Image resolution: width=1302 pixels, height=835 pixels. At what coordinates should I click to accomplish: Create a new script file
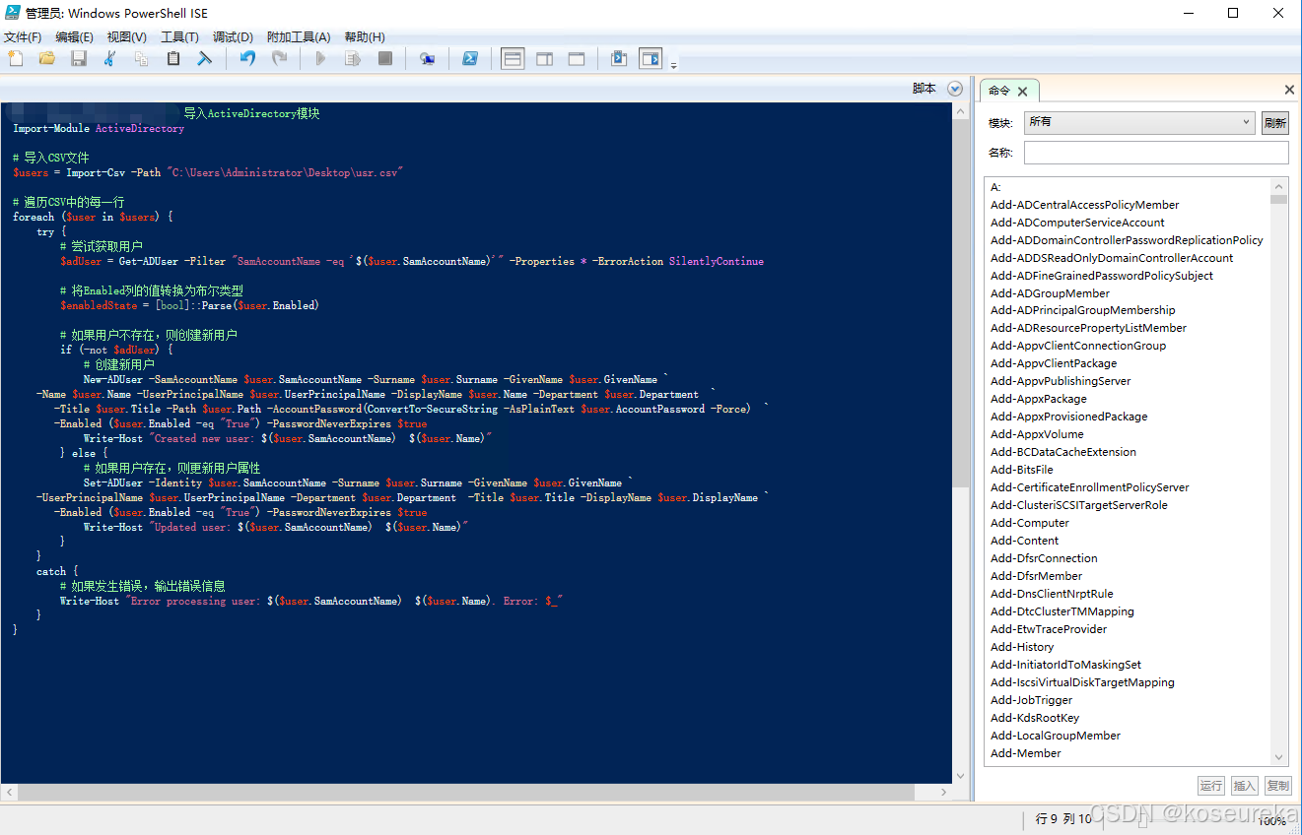tap(15, 59)
